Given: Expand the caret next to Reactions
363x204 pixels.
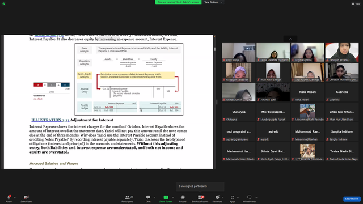Looking at the screenshot, I should point(222,197).
